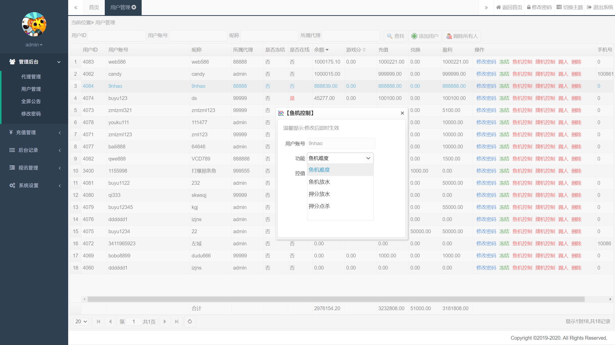Click the 踢除所有人 kick-all icon

point(449,36)
